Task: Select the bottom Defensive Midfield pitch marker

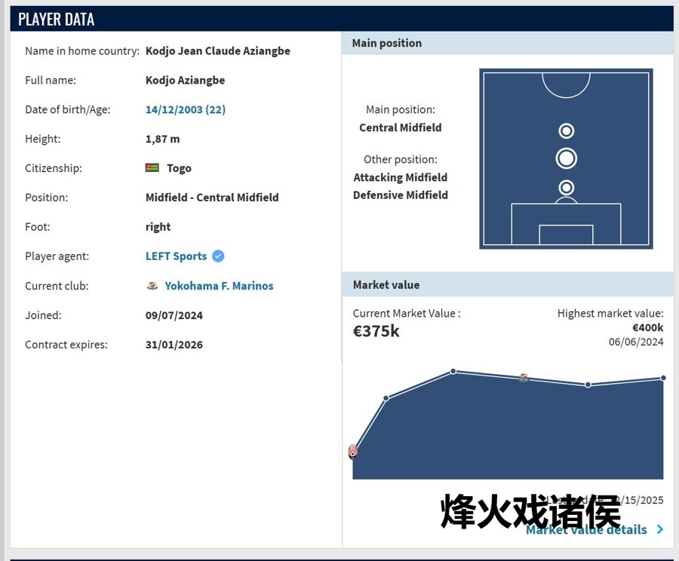Action: pyautogui.click(x=566, y=187)
